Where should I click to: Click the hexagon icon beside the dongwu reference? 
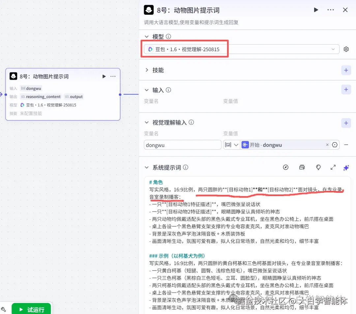click(335, 145)
